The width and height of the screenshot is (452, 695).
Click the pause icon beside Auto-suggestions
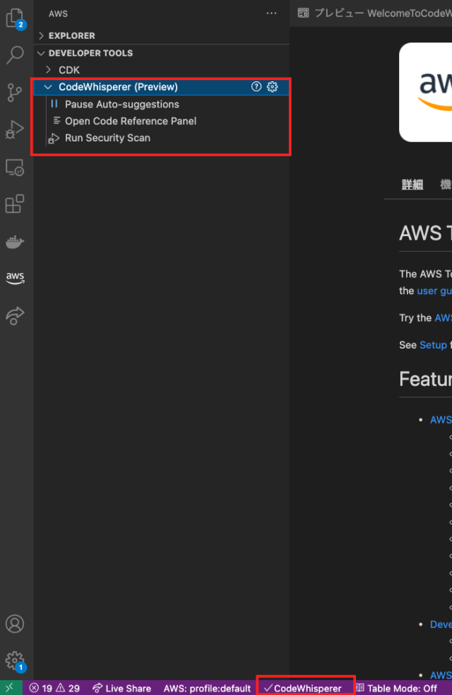point(54,104)
